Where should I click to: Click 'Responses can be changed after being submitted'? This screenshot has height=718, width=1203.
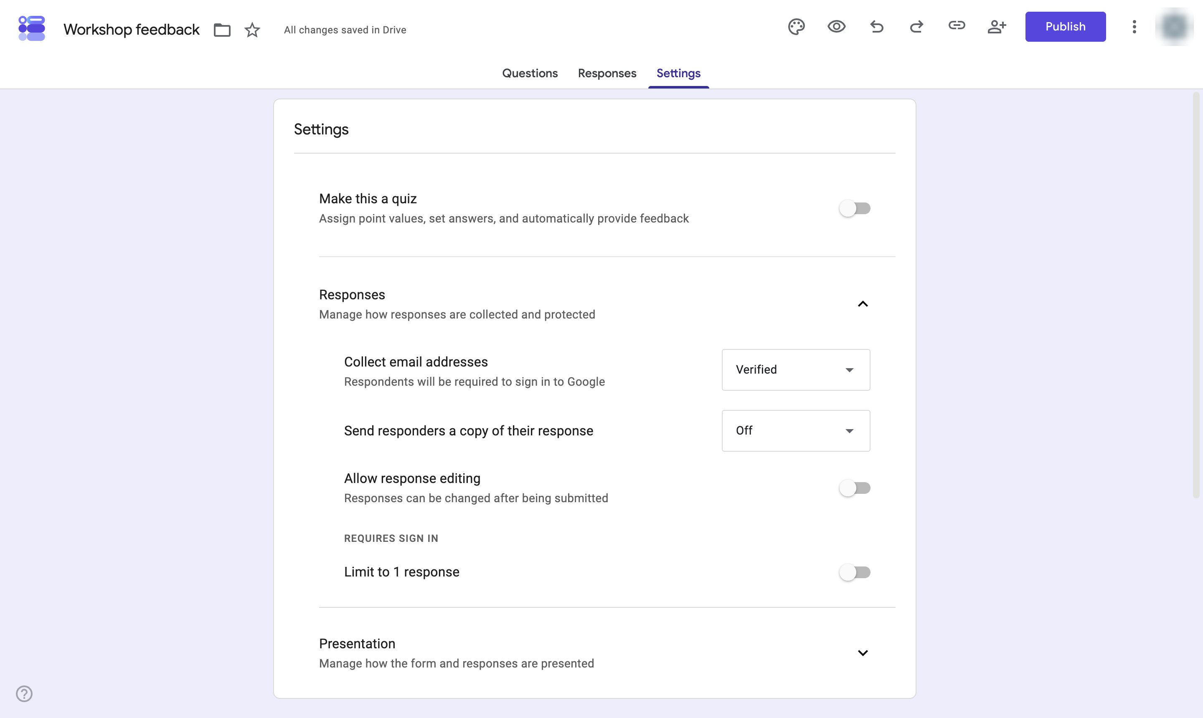point(476,498)
